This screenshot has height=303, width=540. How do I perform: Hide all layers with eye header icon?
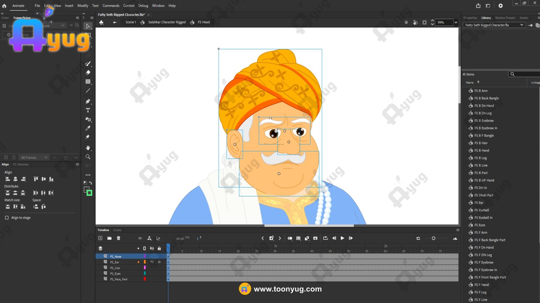coord(152,248)
